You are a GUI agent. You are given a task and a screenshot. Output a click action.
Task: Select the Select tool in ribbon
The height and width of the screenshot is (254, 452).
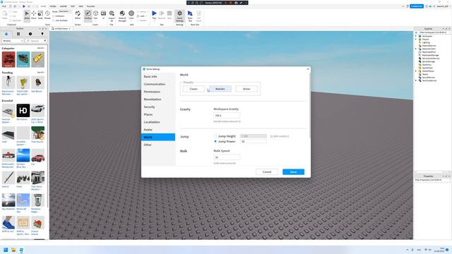27,15
